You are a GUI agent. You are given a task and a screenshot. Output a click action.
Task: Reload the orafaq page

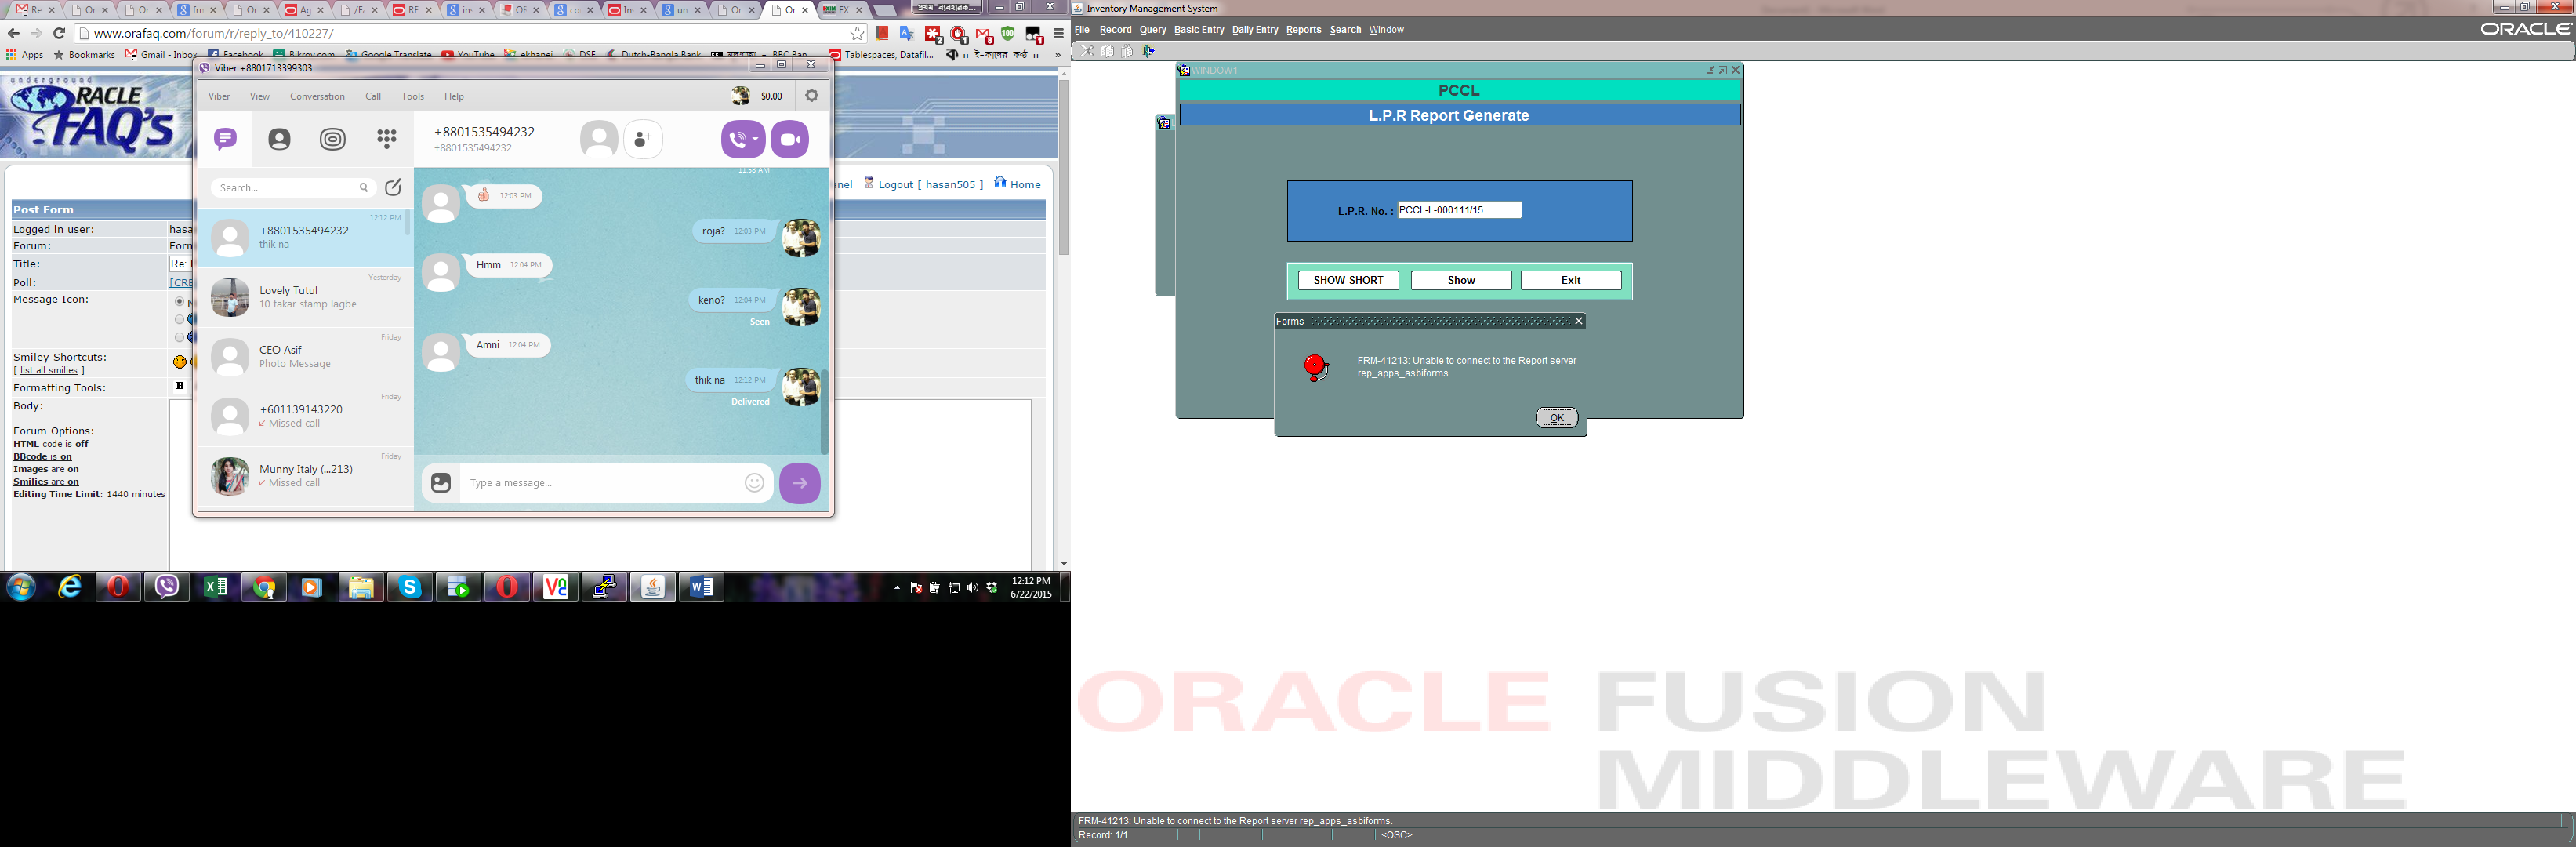[59, 33]
